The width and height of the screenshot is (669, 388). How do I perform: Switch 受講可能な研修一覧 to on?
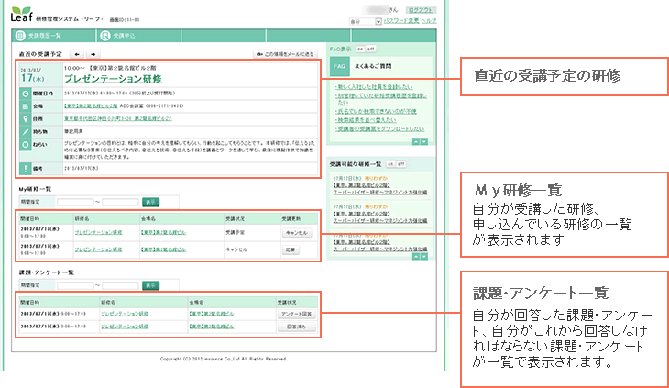click(x=390, y=164)
